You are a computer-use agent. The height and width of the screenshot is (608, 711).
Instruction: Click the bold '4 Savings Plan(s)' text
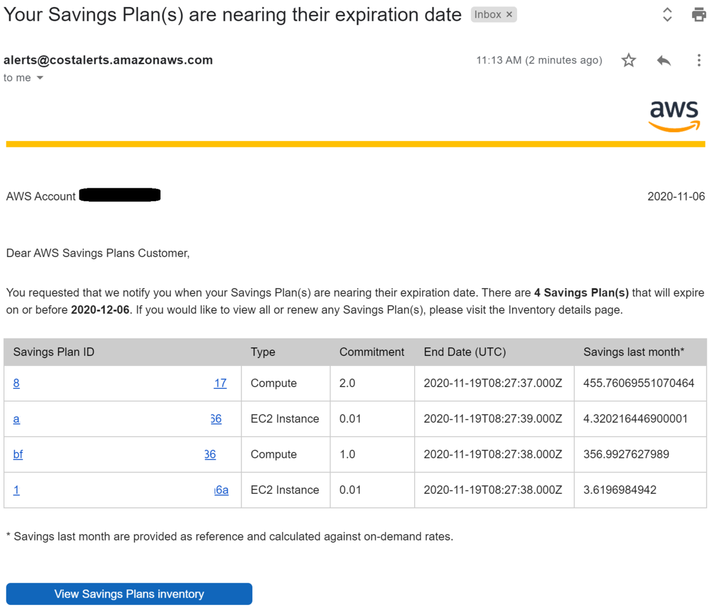click(581, 292)
